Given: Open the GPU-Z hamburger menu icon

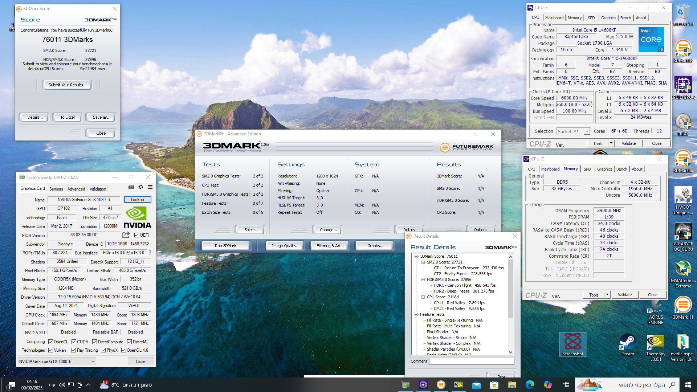Looking at the screenshot, I should (150, 187).
